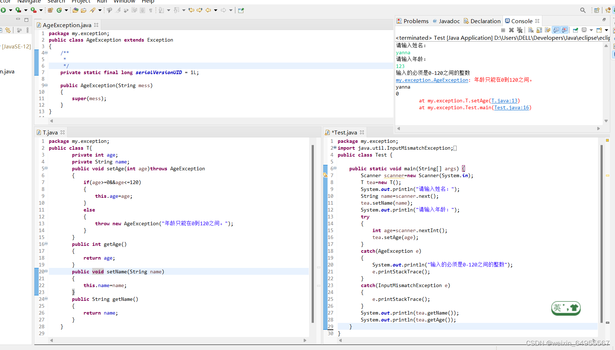Toggle Link with Editor in package explorer

tap(8, 30)
